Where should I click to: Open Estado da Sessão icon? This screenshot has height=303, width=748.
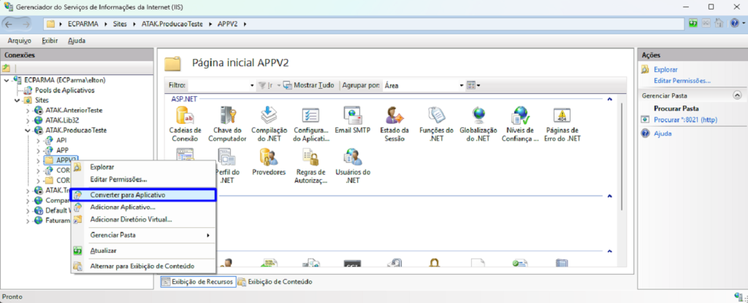394,117
